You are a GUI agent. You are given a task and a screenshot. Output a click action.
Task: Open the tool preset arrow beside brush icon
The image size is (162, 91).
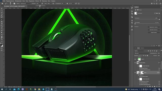pos(8,4)
